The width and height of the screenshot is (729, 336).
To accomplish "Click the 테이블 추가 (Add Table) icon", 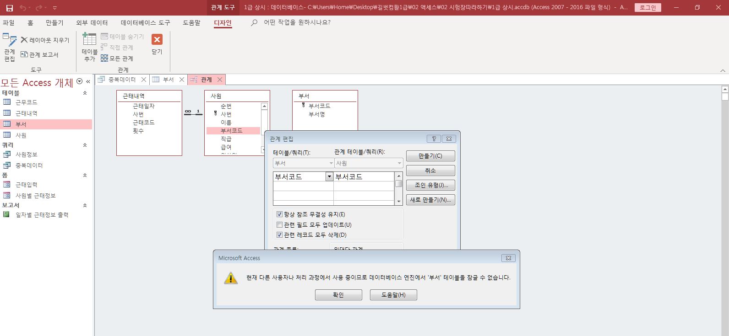I will coord(89,47).
